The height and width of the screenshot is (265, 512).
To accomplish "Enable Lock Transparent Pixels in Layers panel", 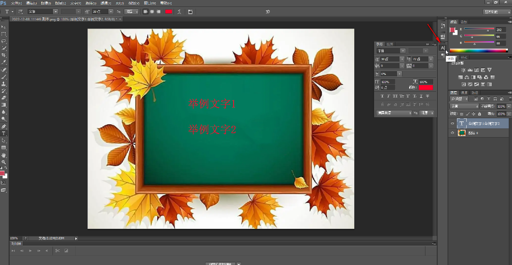I will click(462, 114).
